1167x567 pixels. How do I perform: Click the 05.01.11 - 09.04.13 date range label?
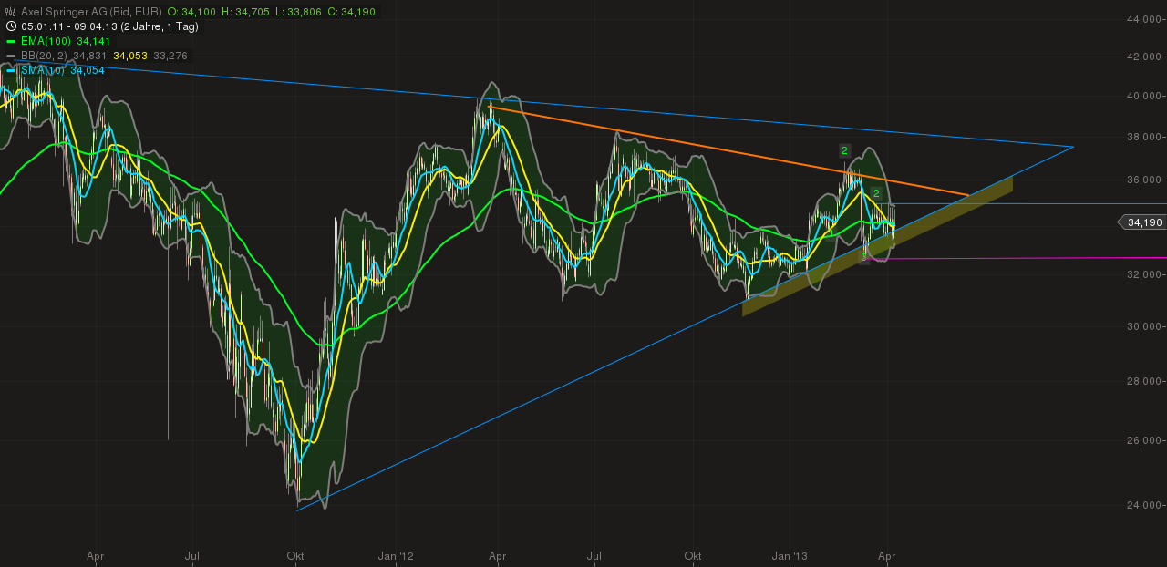coord(68,26)
